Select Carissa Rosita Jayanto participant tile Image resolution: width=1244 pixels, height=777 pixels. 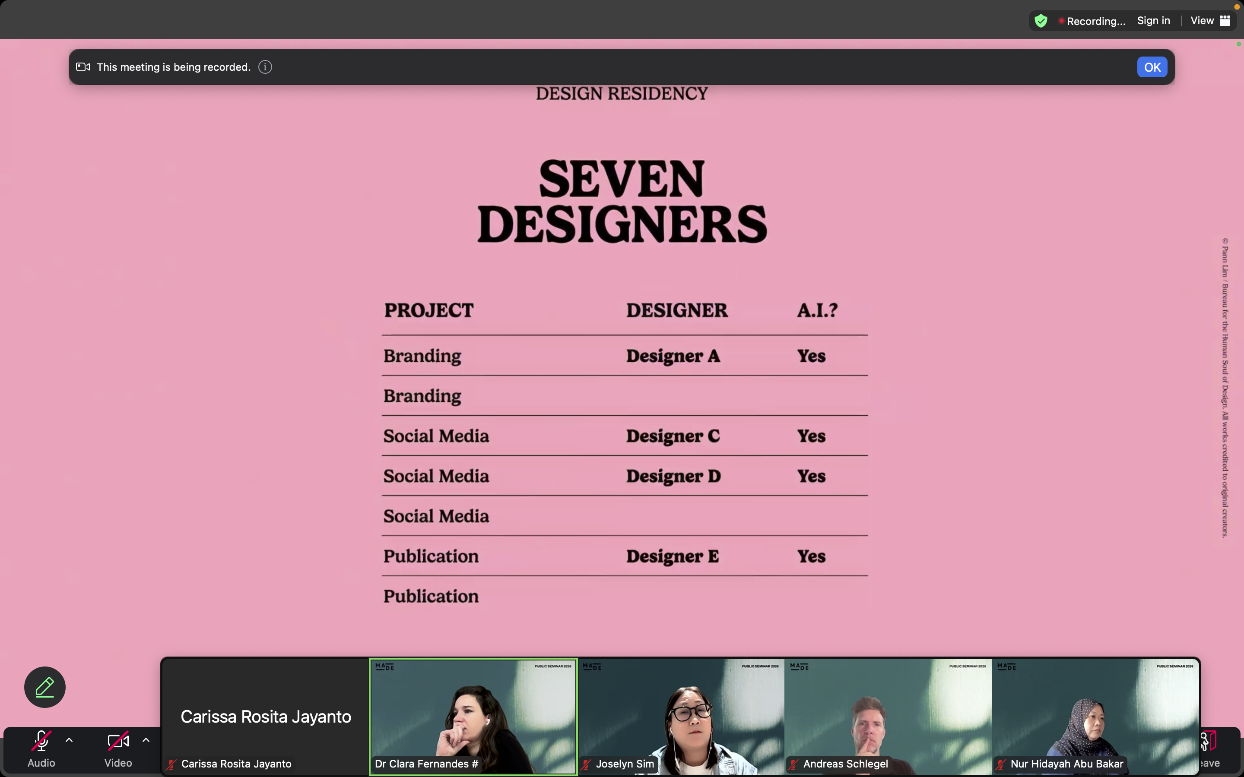pos(265,717)
